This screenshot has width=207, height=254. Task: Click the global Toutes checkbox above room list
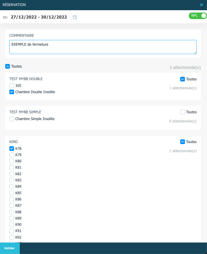point(8,66)
